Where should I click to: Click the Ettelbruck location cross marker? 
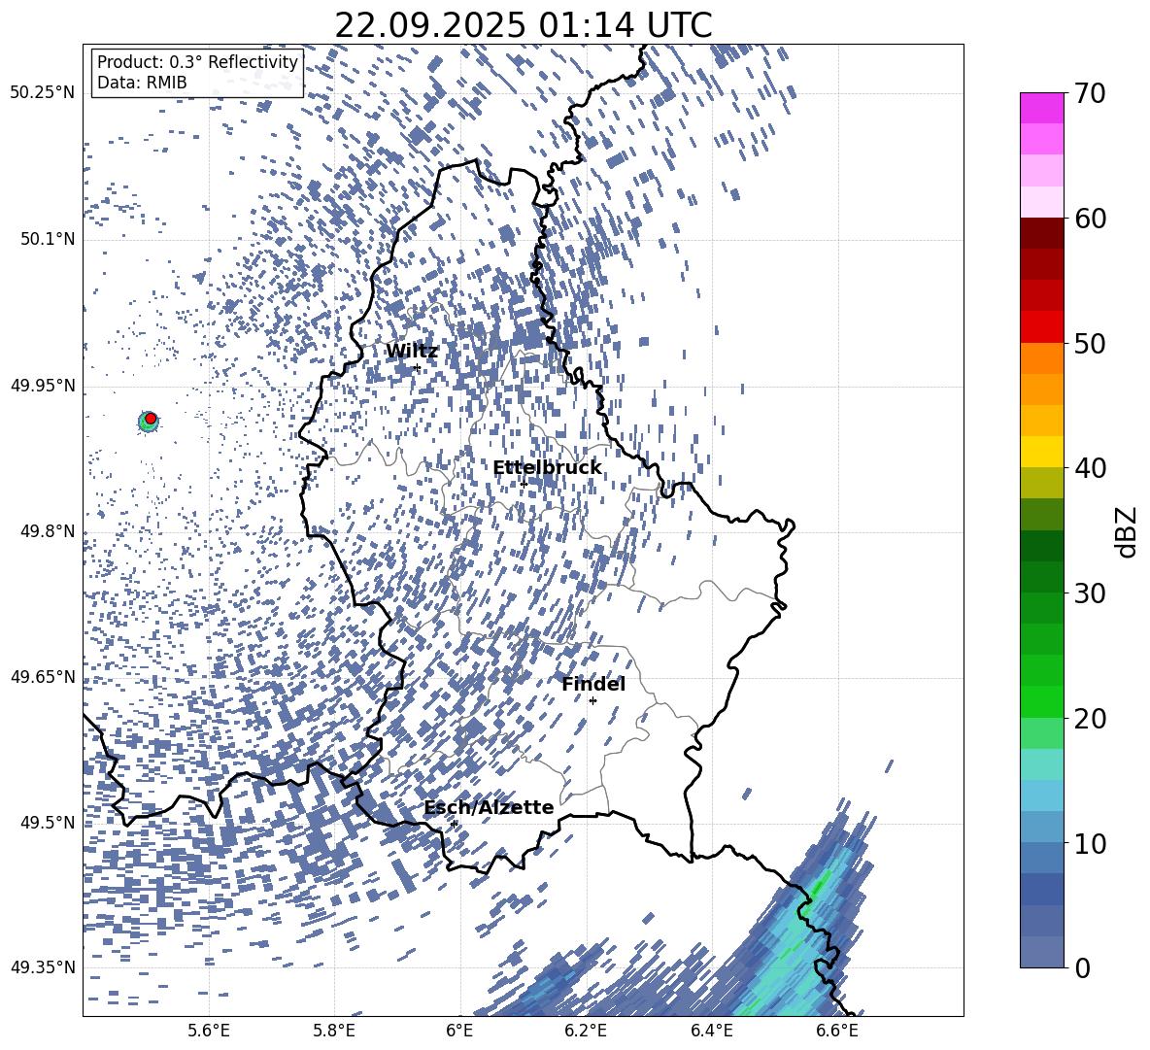point(524,484)
